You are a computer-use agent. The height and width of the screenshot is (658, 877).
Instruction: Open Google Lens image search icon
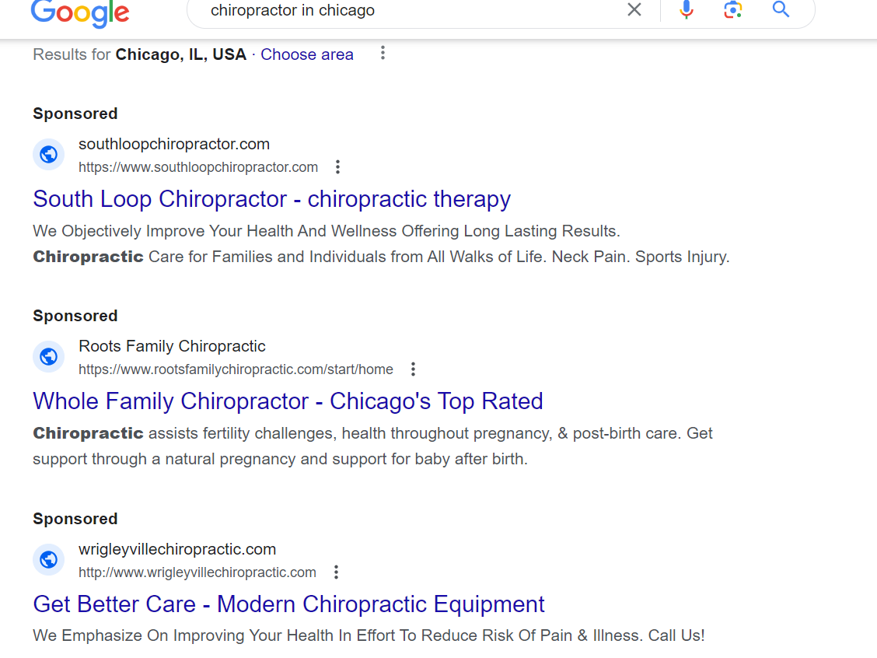click(x=732, y=9)
